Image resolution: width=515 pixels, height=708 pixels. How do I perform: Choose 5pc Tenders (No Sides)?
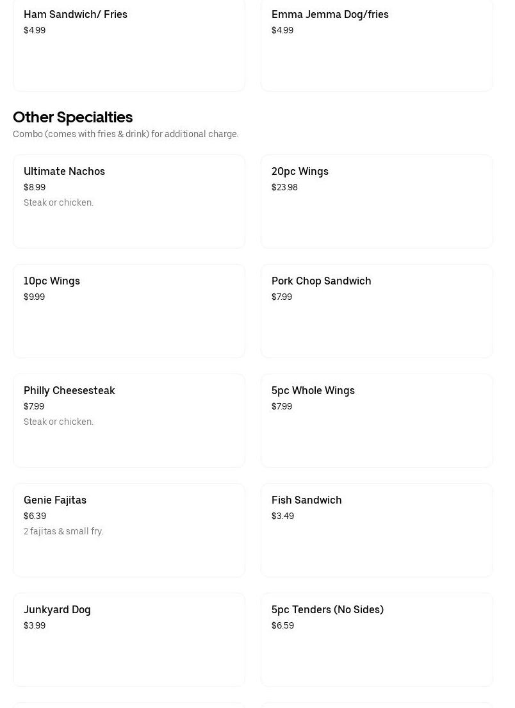[x=377, y=639]
